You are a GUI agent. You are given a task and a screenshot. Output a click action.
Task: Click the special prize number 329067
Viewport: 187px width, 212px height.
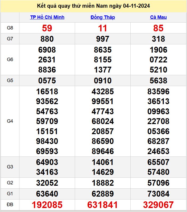[x=159, y=205]
